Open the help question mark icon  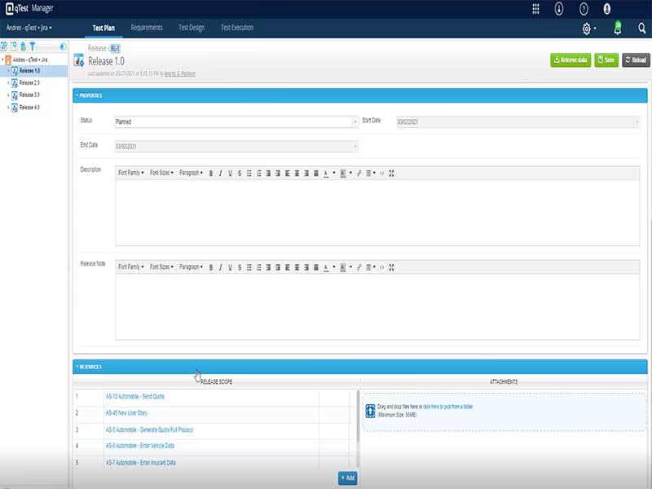(x=584, y=9)
